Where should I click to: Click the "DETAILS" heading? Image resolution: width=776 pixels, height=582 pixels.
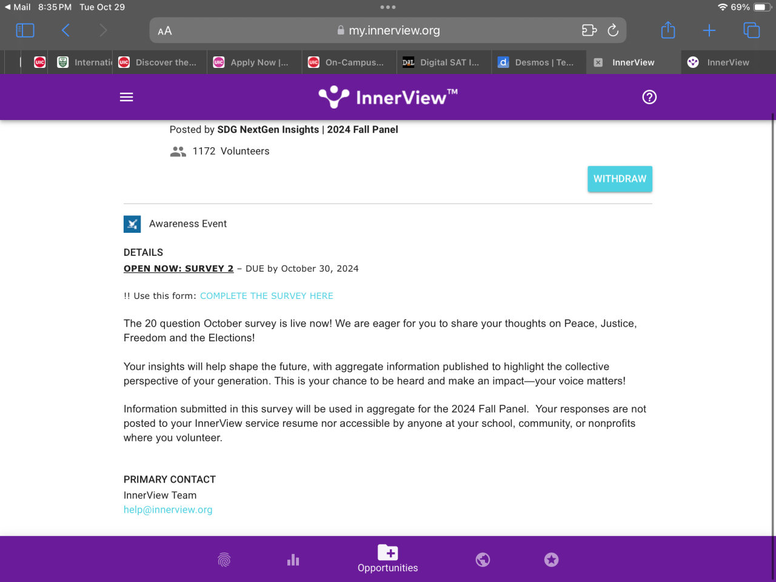143,253
